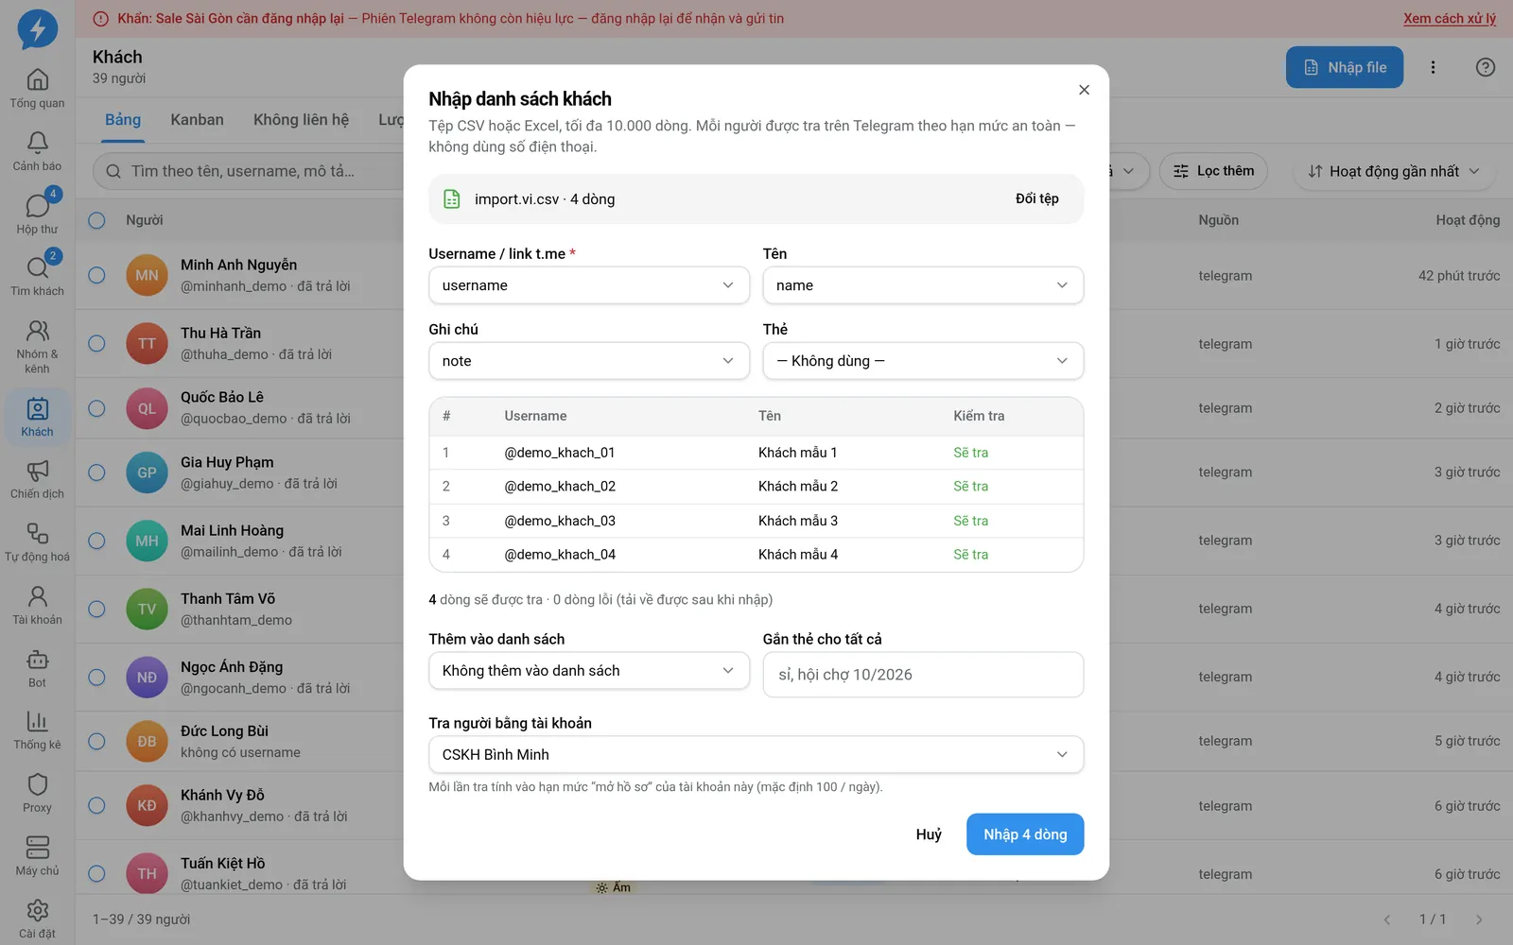Viewport: 1513px width, 945px height.
Task: Click Xem cách xử lý link
Action: 1450,18
